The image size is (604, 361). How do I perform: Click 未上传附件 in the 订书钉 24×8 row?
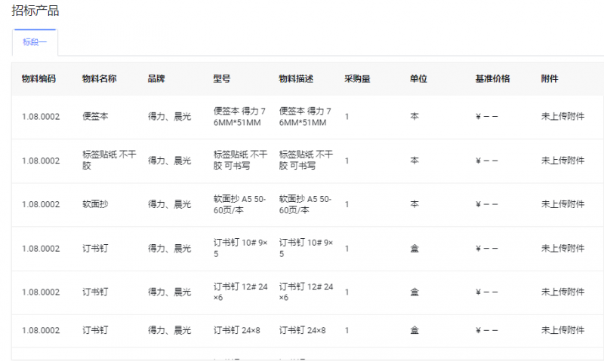[562, 330]
